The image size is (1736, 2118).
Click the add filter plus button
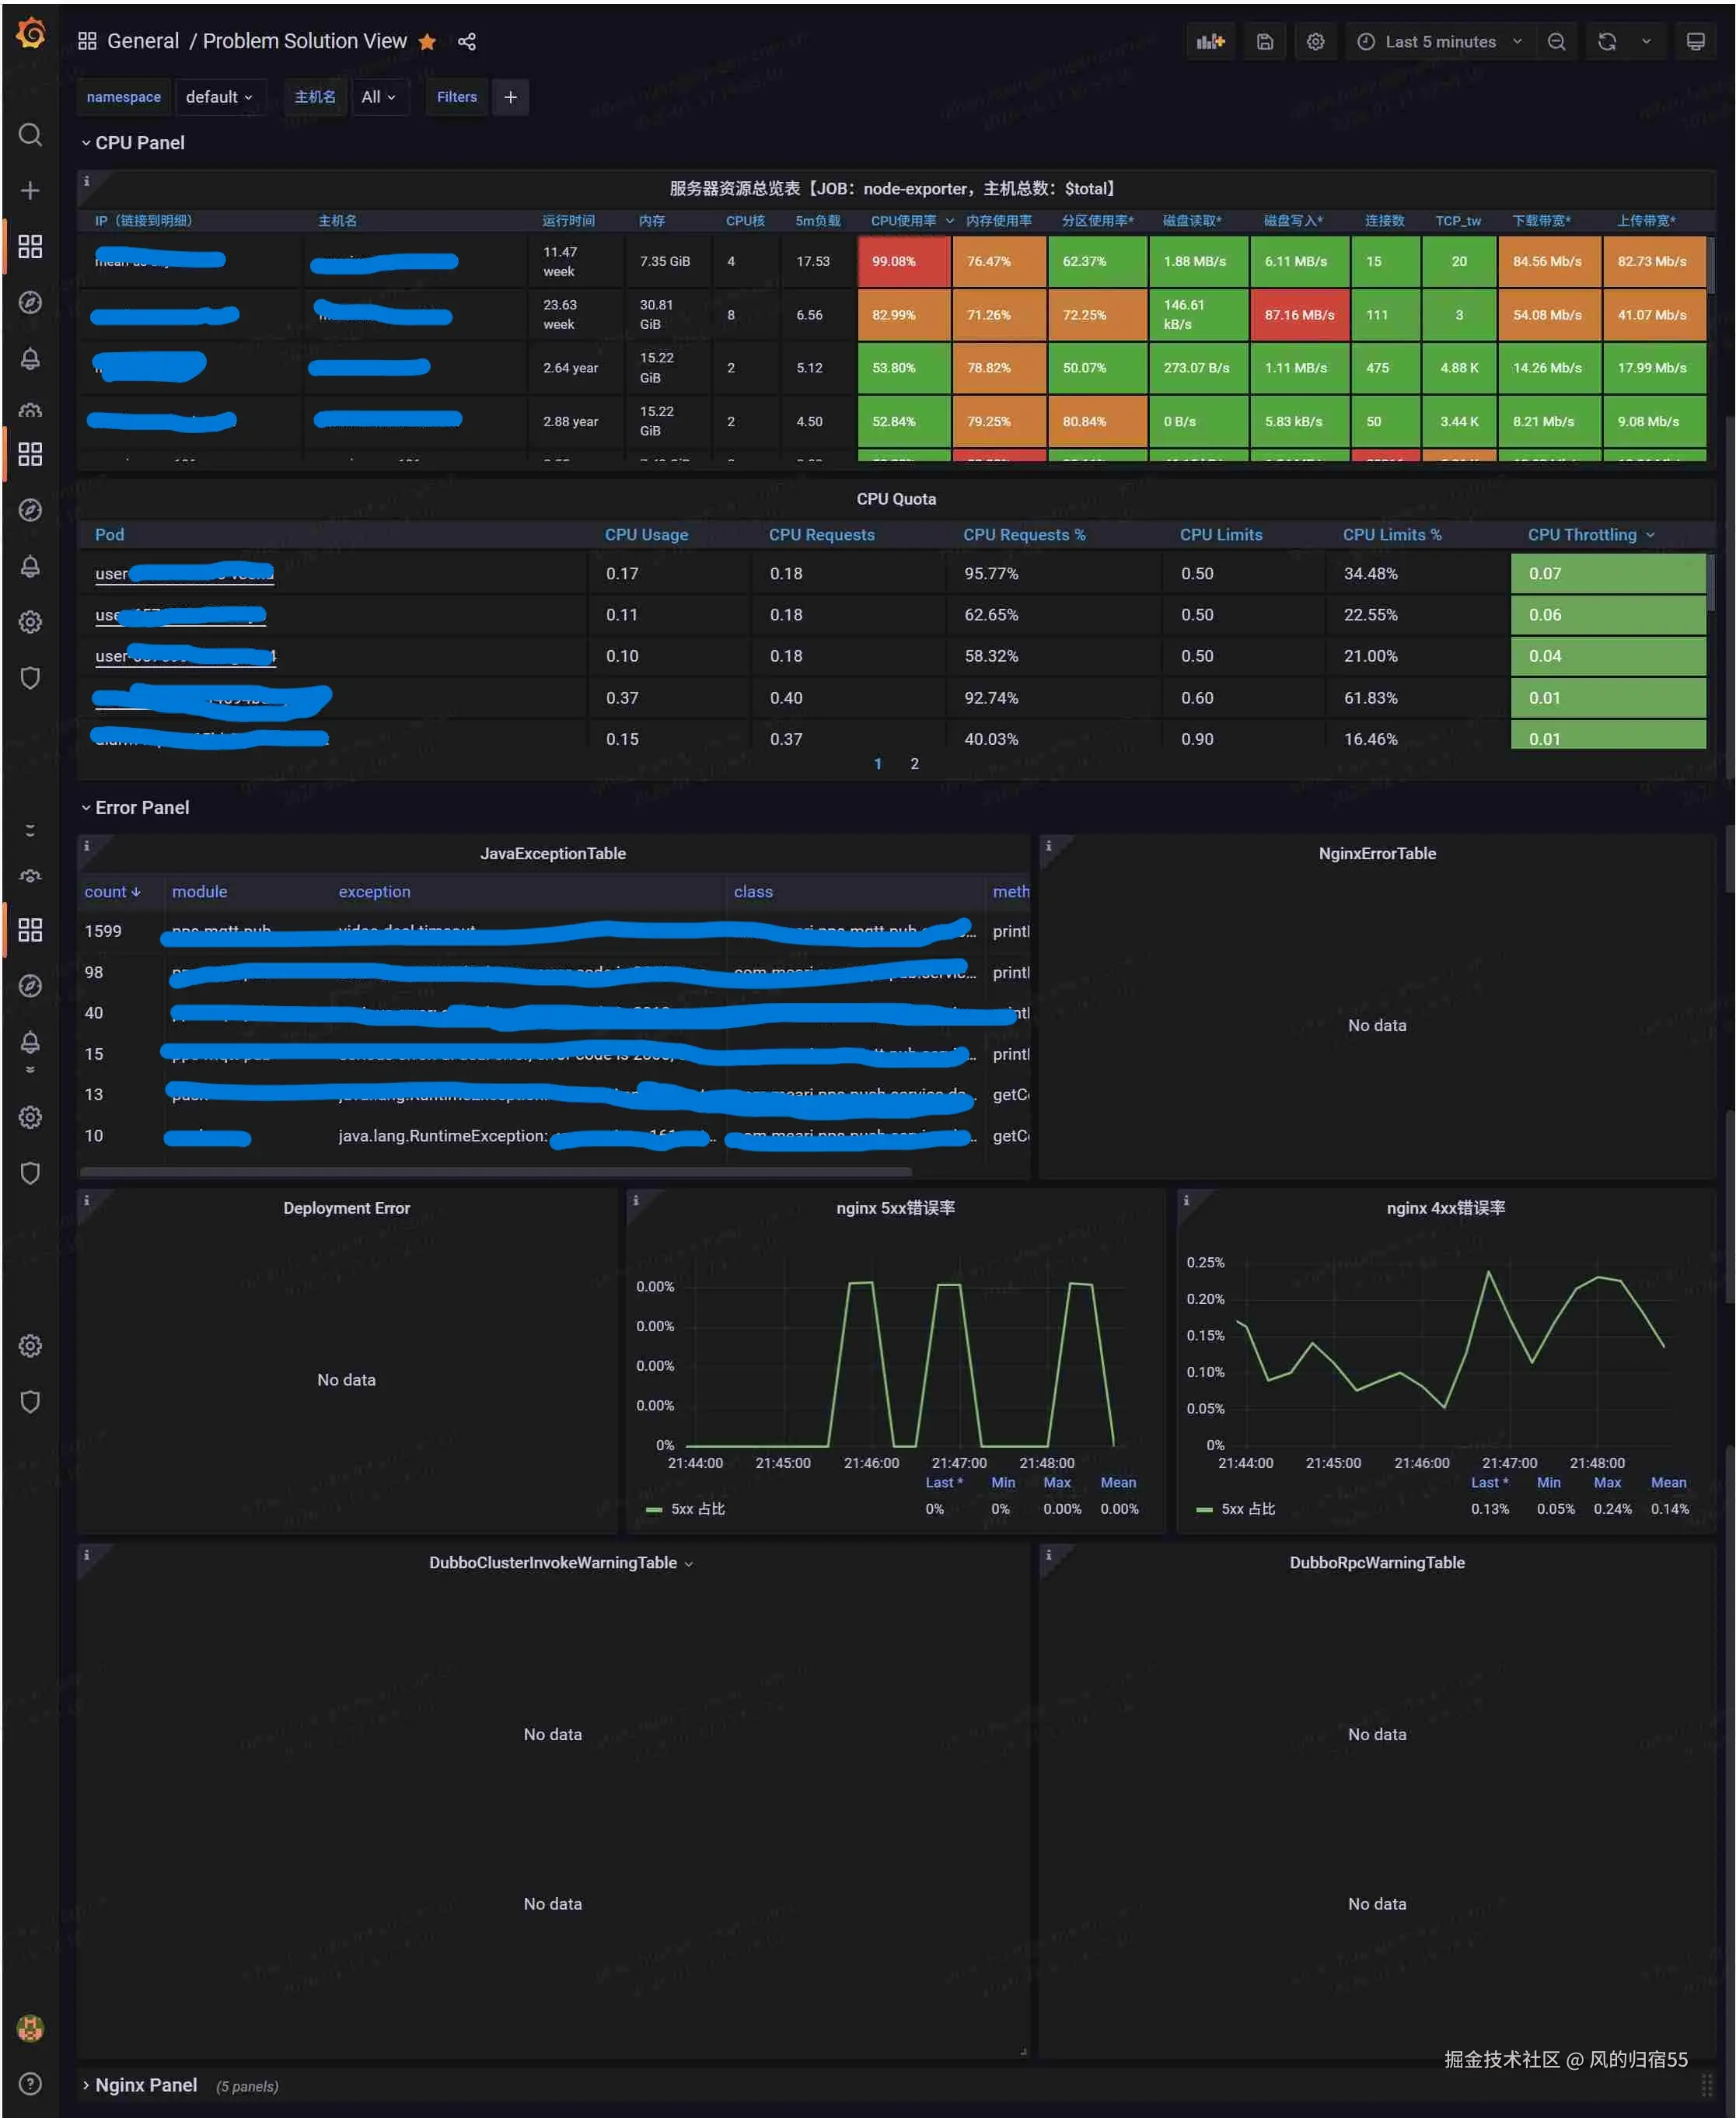click(510, 97)
